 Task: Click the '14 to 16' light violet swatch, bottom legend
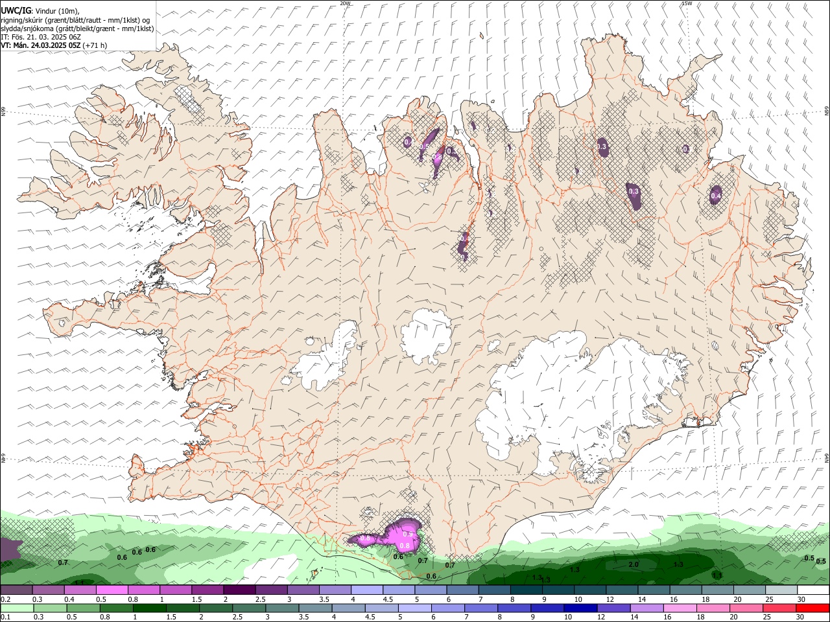point(646,608)
